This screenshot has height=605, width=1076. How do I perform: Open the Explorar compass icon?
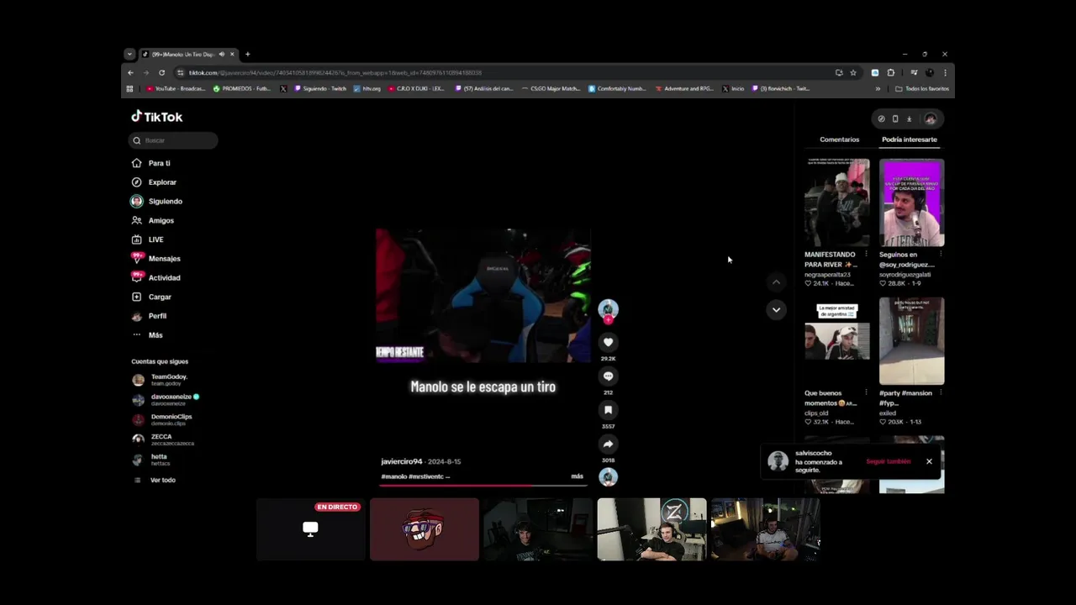tap(136, 182)
